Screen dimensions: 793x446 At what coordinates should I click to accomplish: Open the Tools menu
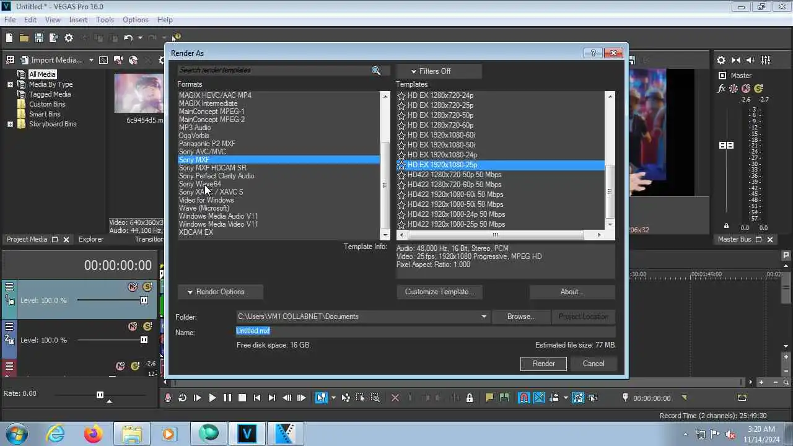click(x=105, y=20)
